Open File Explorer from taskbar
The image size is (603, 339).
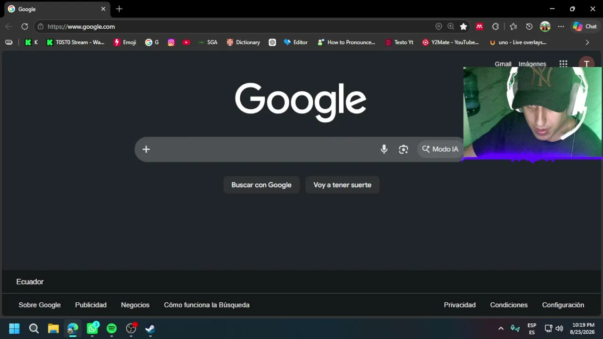[x=53, y=329]
